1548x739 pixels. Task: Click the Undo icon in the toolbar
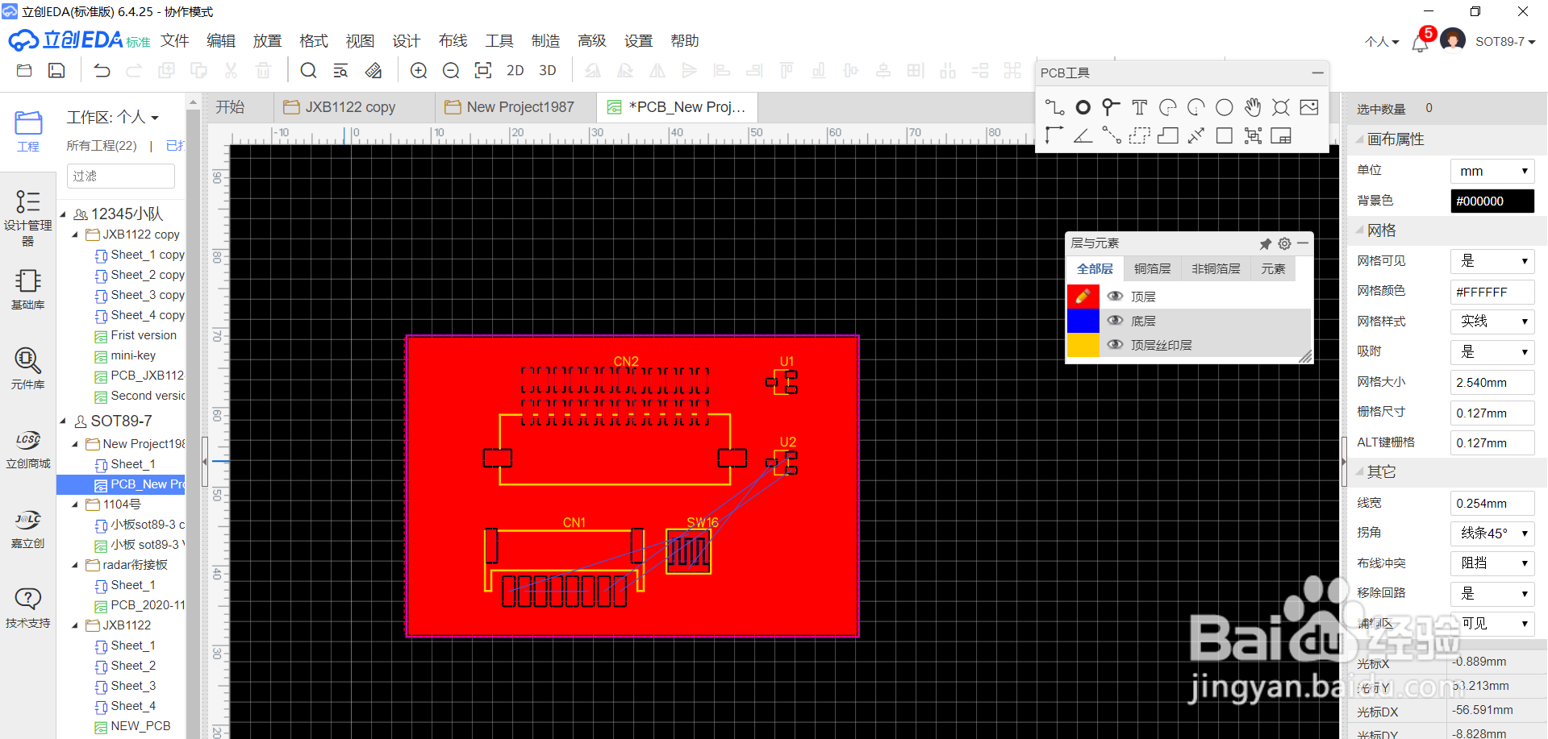[x=102, y=71]
